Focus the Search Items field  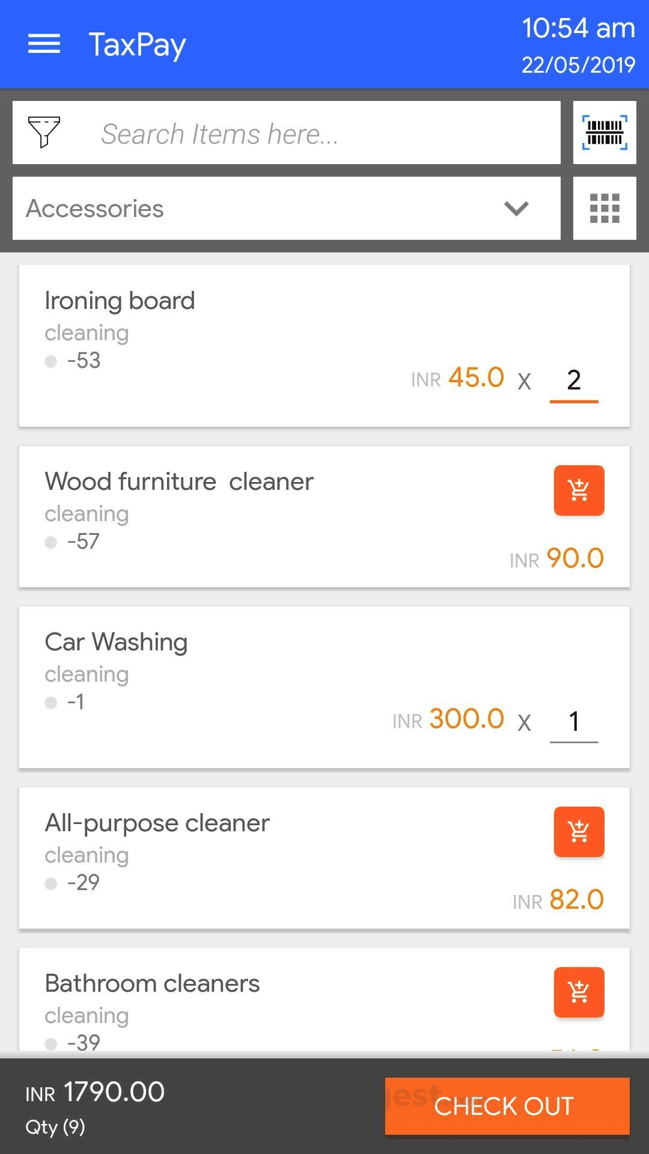[x=324, y=133]
